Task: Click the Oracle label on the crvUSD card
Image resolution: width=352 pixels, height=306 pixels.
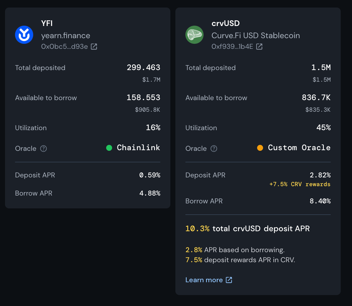Action: (196, 149)
